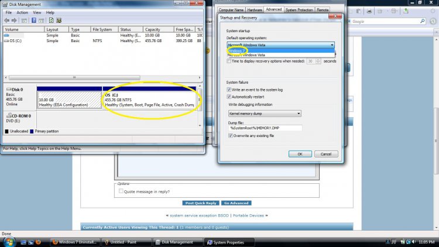Screen dimensions: 439x247
Task: Click the File System column header
Action: 104,29
